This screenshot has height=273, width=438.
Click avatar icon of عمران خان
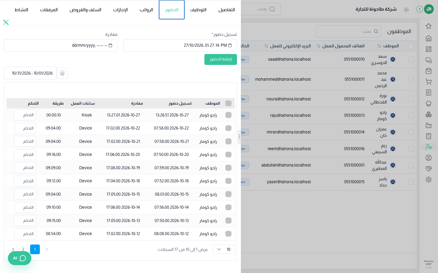[393, 132]
